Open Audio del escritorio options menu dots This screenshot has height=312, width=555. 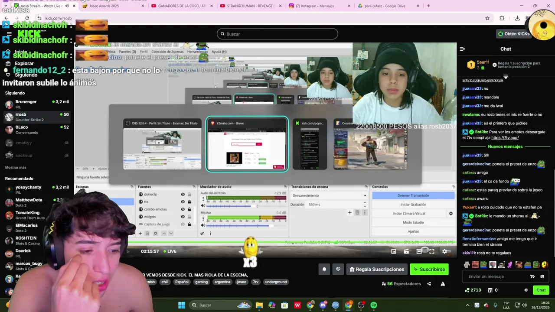click(x=203, y=198)
